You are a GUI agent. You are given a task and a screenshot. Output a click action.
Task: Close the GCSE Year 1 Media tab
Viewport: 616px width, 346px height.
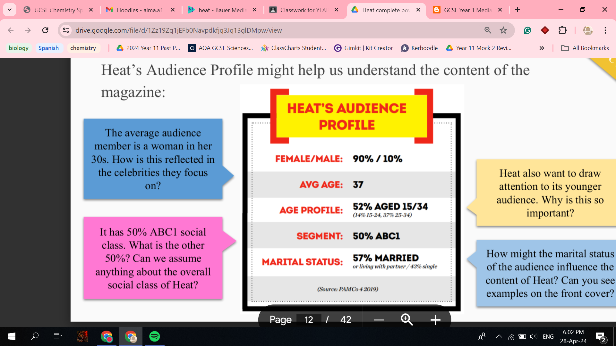tap(500, 10)
